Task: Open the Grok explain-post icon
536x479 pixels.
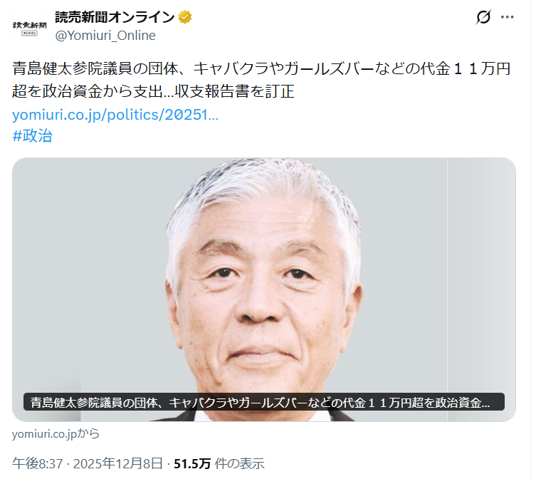Action: pyautogui.click(x=483, y=17)
